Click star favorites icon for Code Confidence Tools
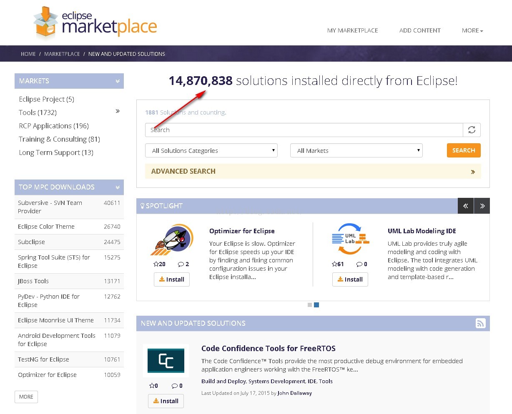 [153, 386]
